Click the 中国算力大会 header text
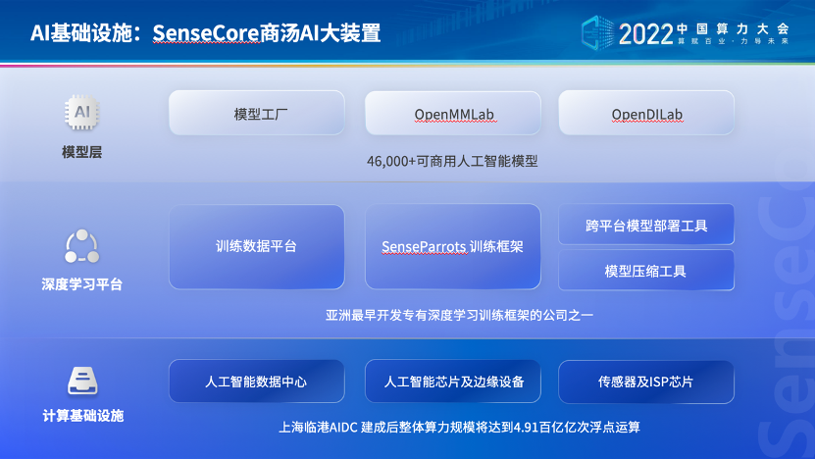The width and height of the screenshot is (816, 459). (733, 28)
